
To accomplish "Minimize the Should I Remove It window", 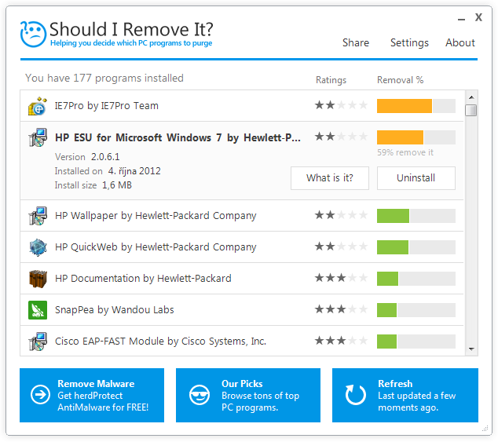I will (461, 19).
